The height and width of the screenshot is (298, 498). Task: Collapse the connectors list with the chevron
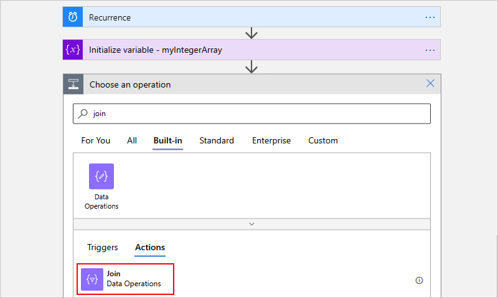click(x=251, y=223)
